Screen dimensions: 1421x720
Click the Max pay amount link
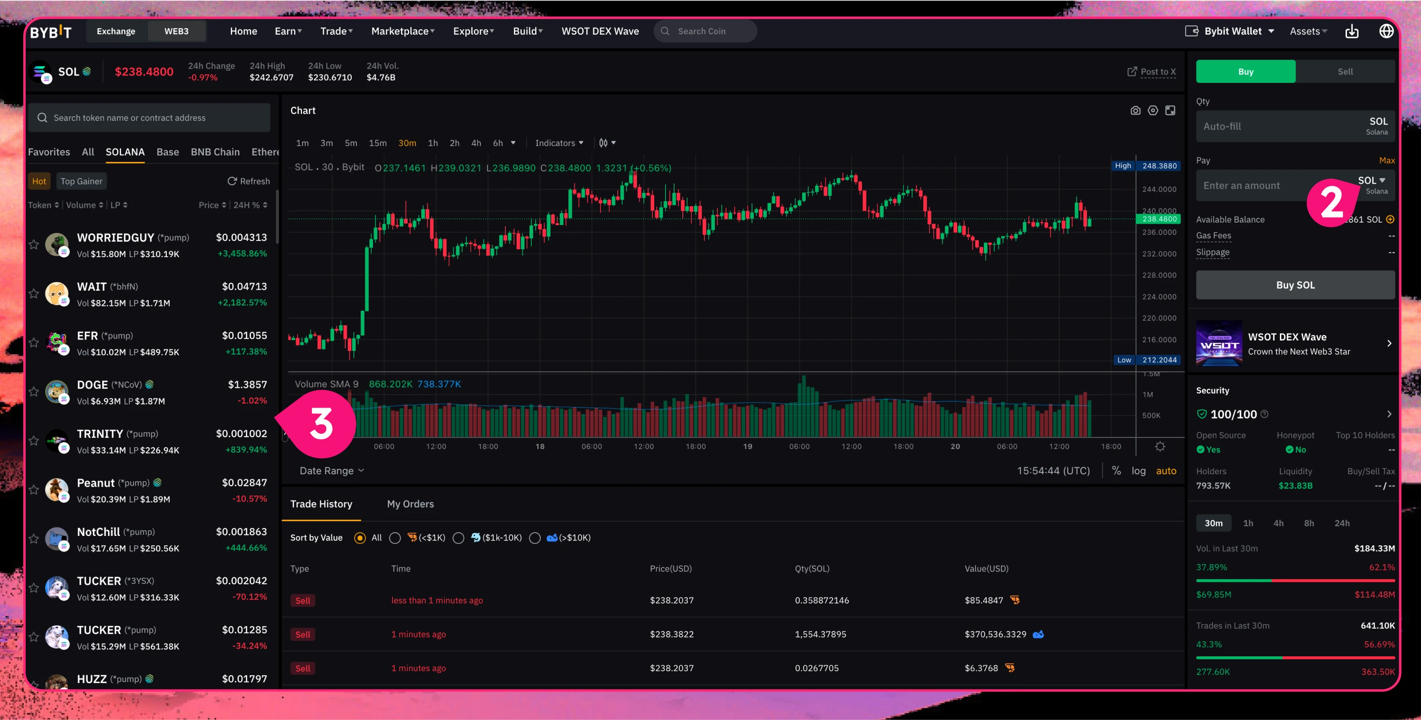click(1387, 160)
